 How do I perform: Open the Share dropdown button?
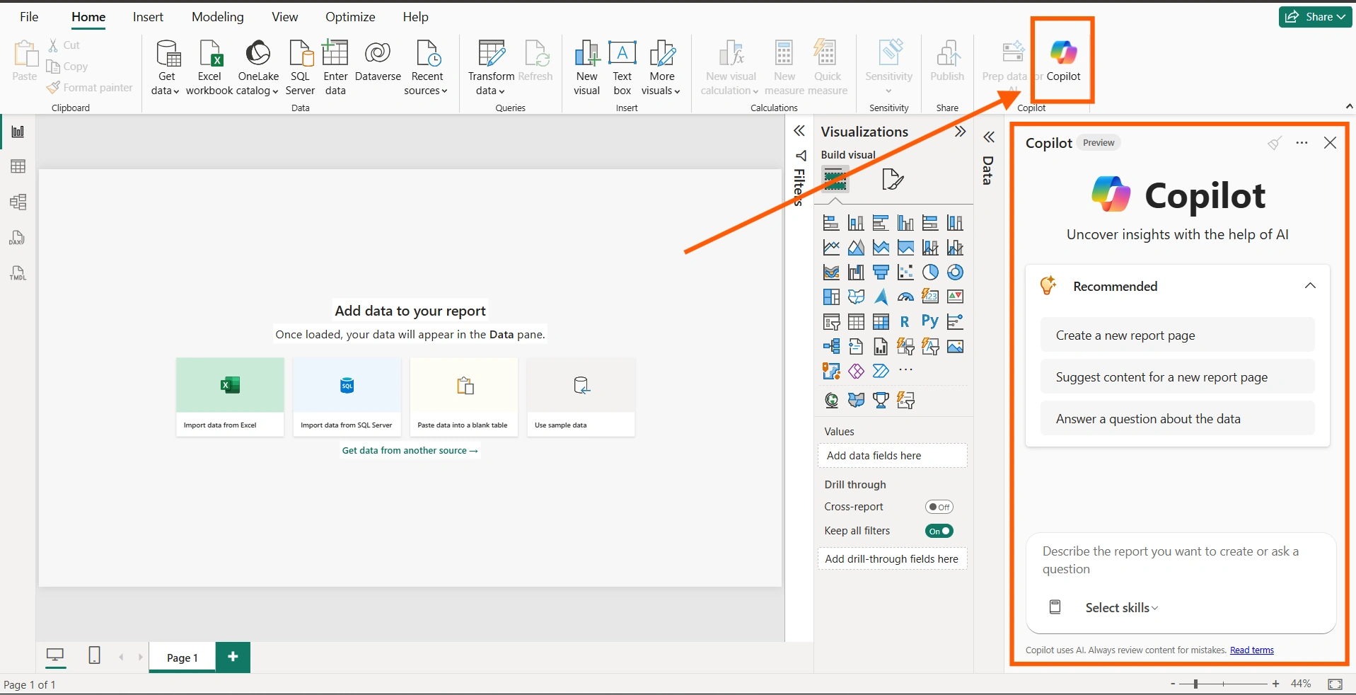1315,17
